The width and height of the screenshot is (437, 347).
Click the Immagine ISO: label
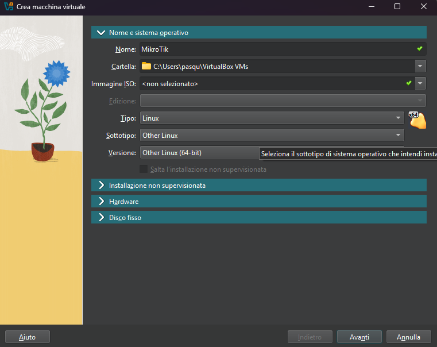(x=114, y=84)
